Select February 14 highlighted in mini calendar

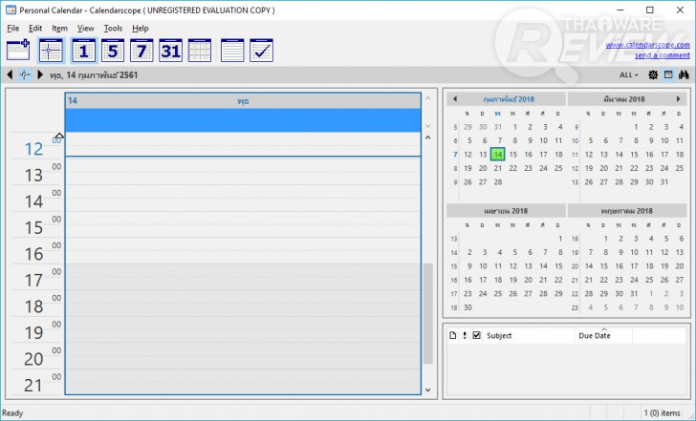click(x=498, y=155)
